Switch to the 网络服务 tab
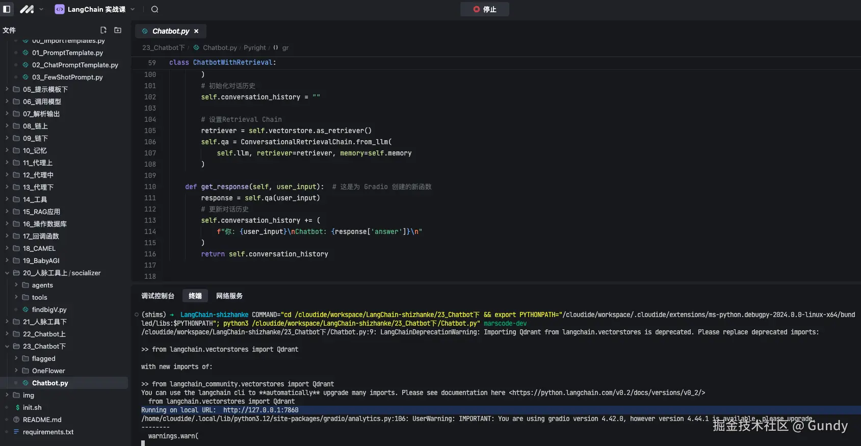Image resolution: width=861 pixels, height=446 pixels. [x=229, y=296]
